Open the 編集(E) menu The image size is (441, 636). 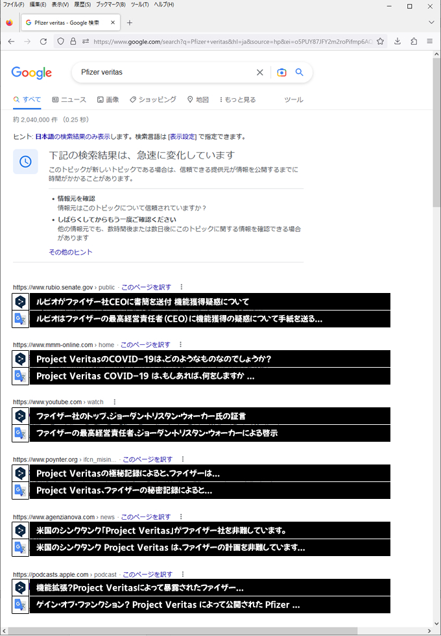coord(38,5)
